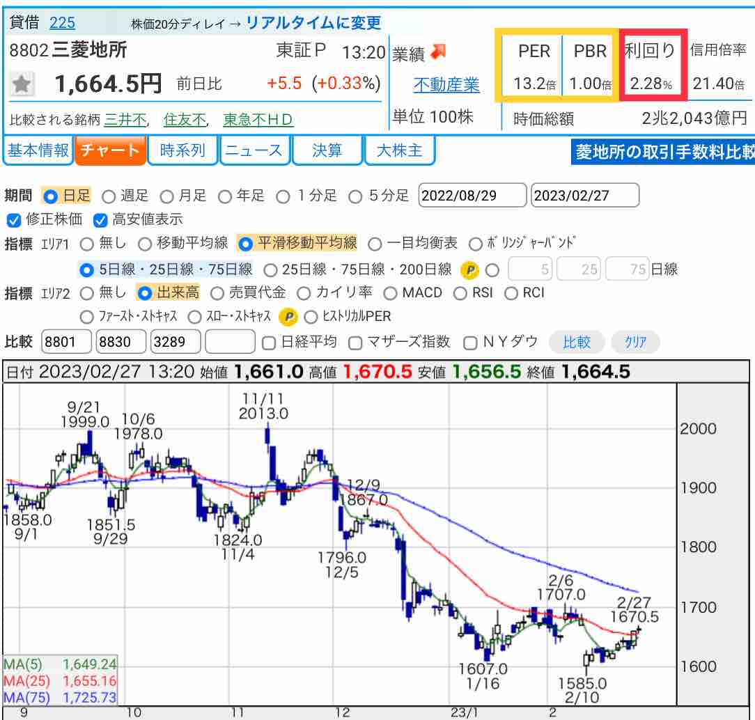Select 売買代金 for area 2
755x720 pixels.
click(x=217, y=294)
